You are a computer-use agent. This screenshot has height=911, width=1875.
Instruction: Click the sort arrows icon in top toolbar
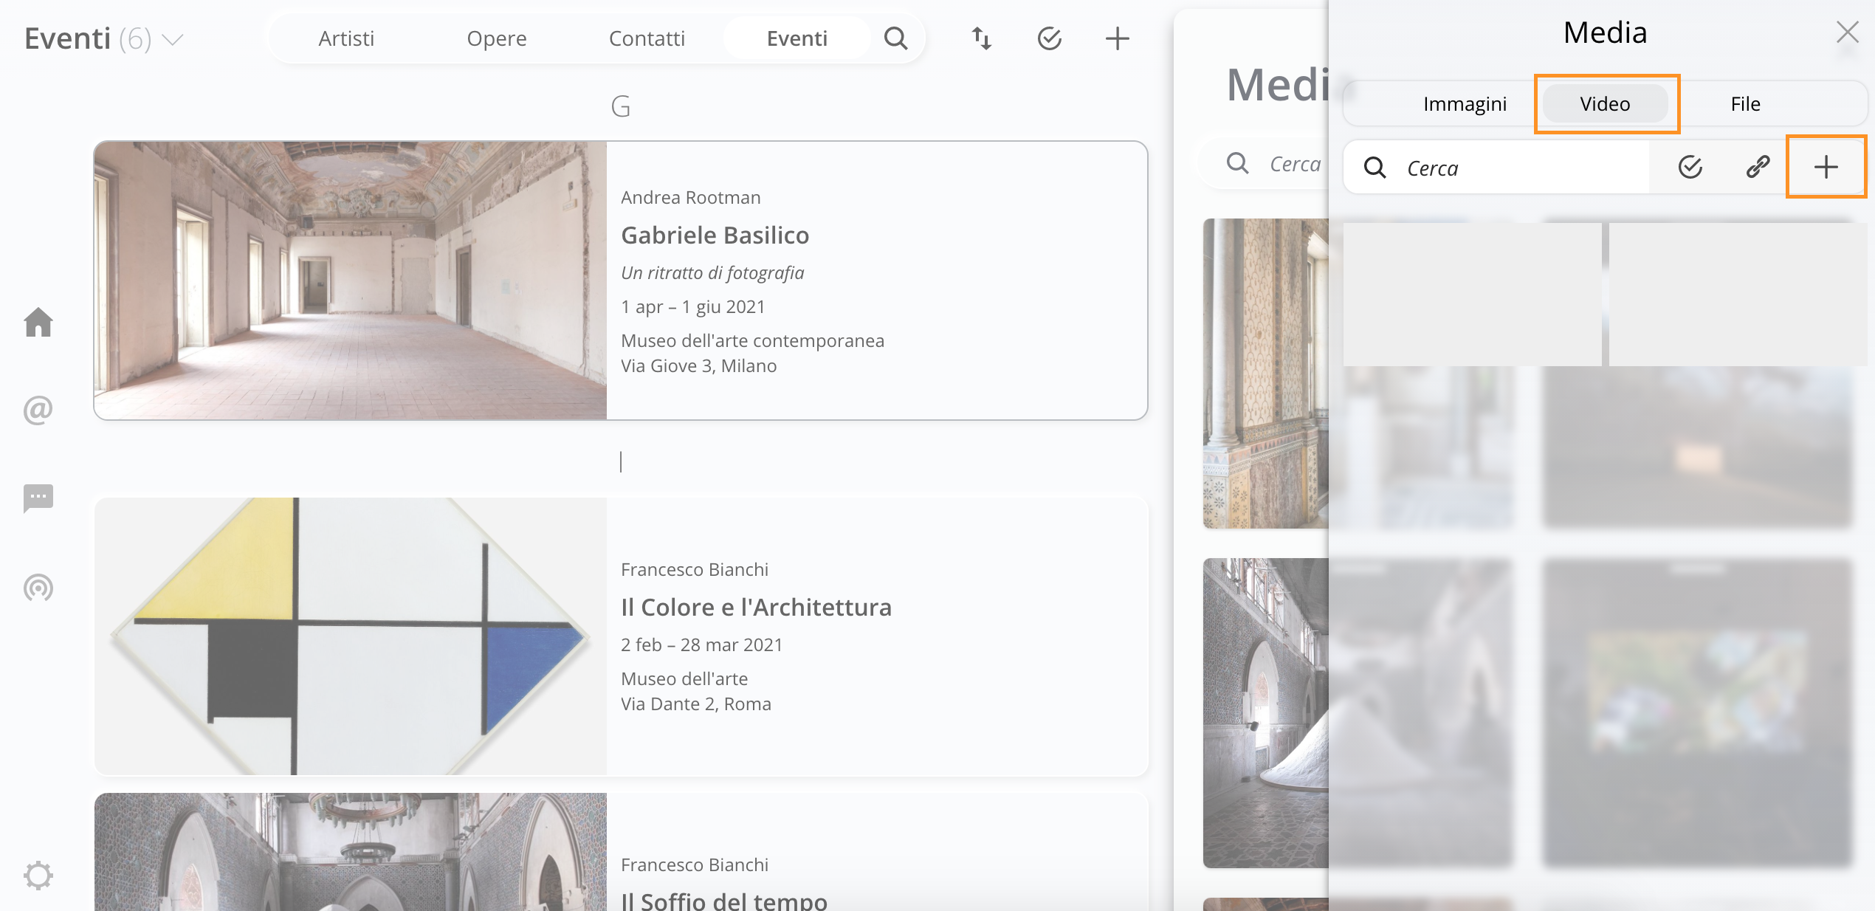pyautogui.click(x=981, y=38)
